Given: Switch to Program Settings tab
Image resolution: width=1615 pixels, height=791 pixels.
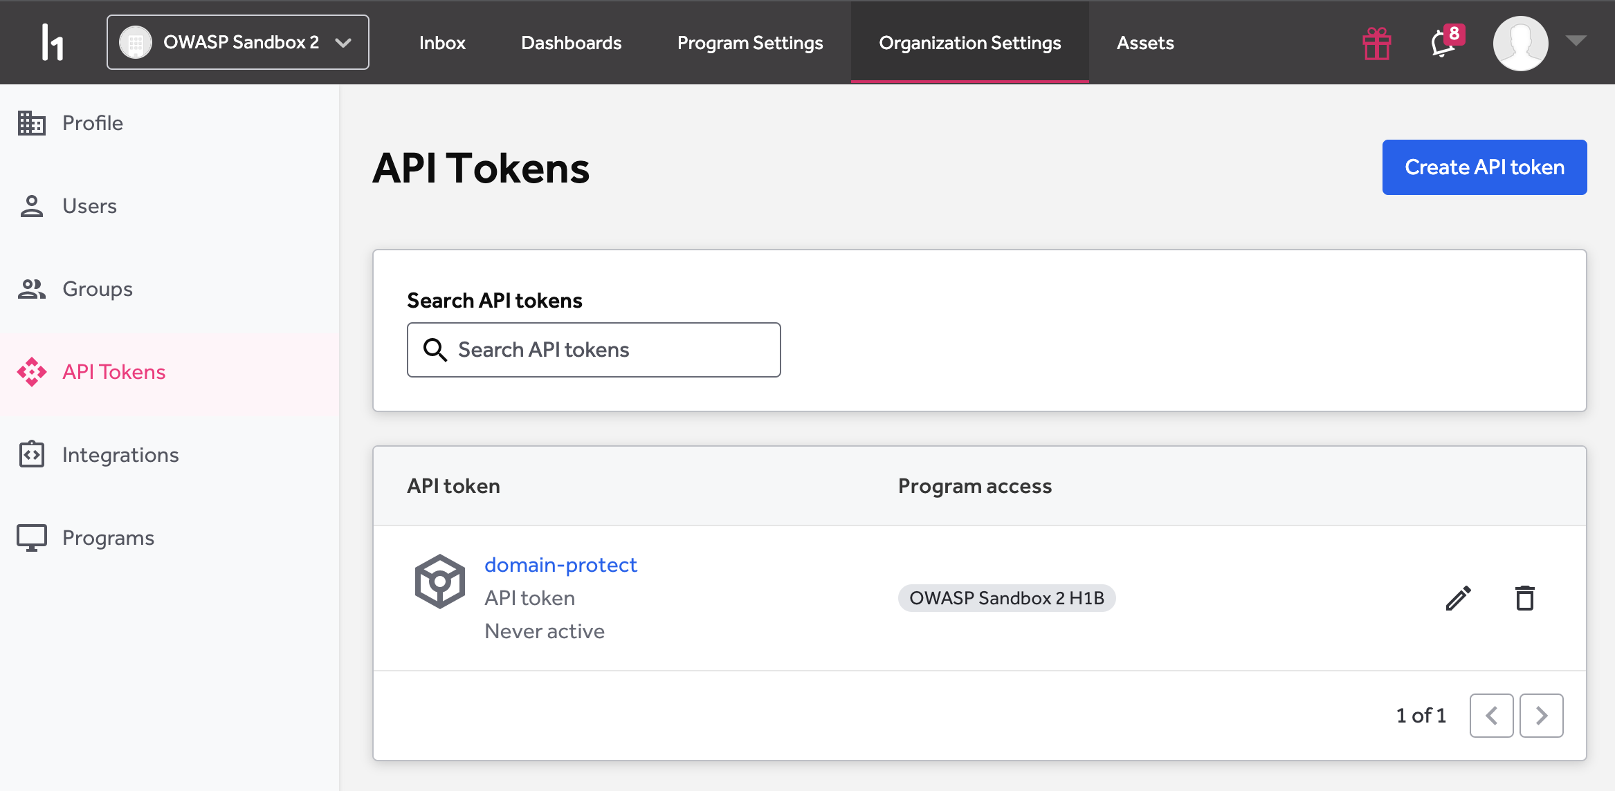Looking at the screenshot, I should pyautogui.click(x=750, y=43).
